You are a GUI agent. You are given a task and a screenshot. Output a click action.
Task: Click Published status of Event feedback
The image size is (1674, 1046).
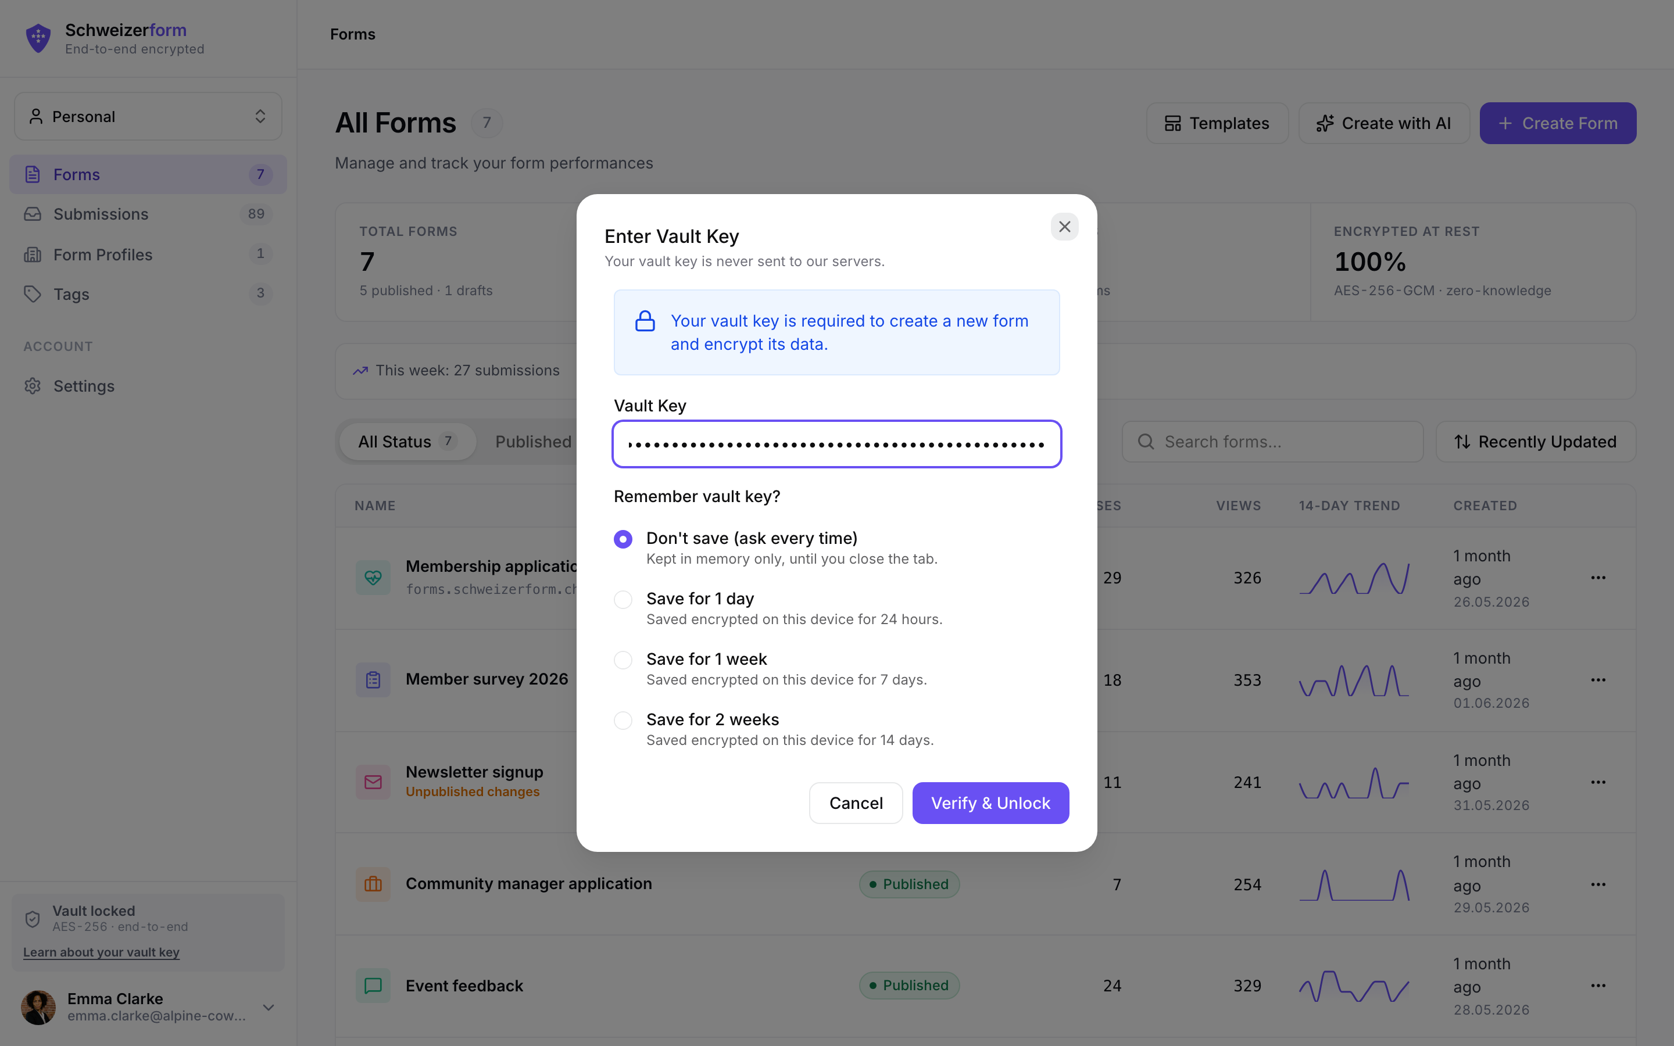coord(909,985)
